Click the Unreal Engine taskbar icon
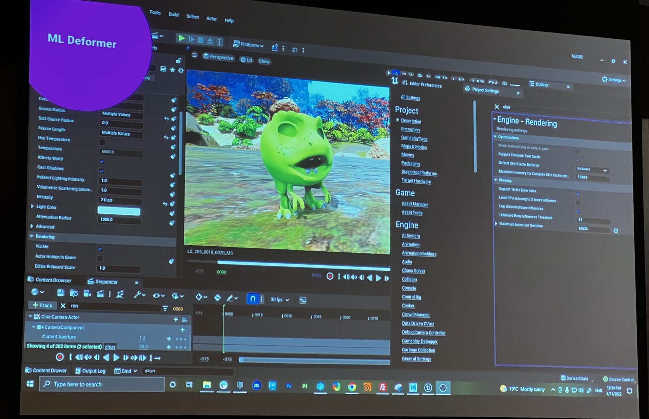Image resolution: width=649 pixels, height=419 pixels. point(428,388)
